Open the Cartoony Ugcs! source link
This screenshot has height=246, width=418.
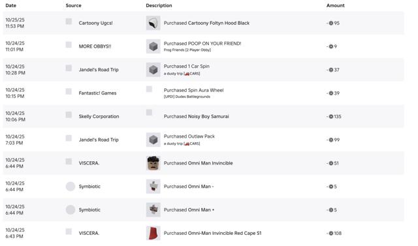(96, 23)
